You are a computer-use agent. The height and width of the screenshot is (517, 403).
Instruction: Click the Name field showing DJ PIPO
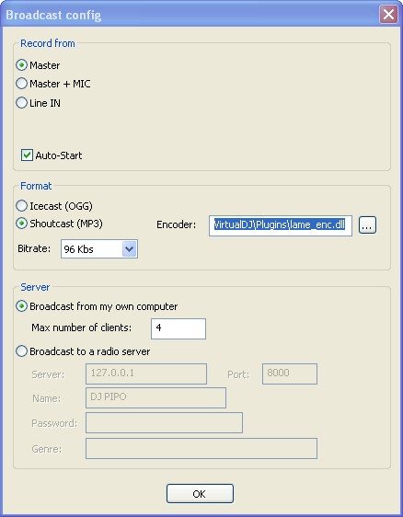click(x=155, y=398)
